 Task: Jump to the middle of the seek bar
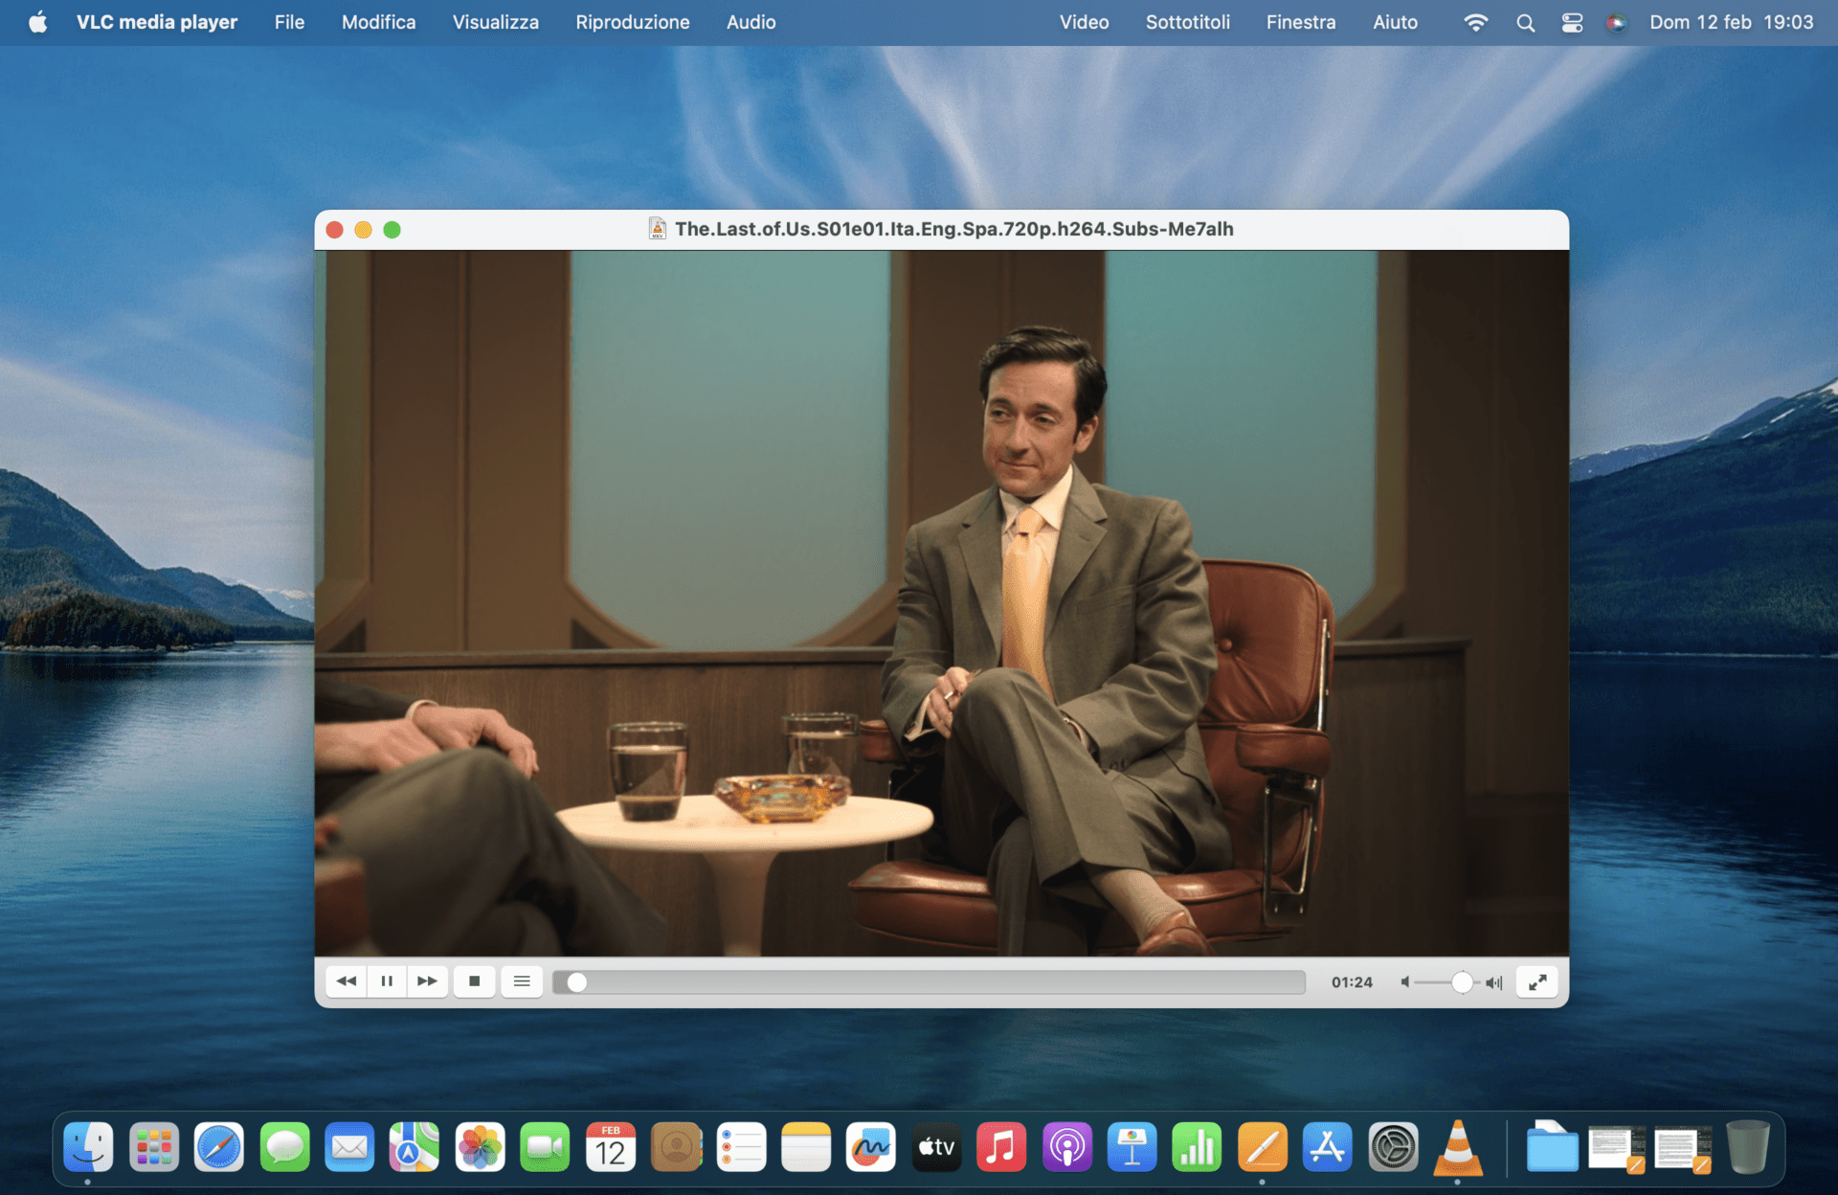(930, 982)
